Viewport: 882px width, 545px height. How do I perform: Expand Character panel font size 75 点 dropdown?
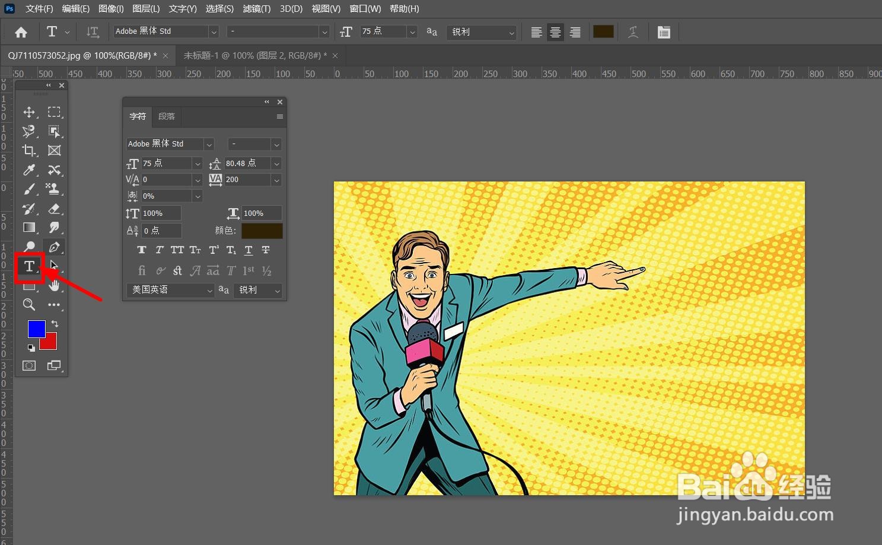(x=198, y=163)
